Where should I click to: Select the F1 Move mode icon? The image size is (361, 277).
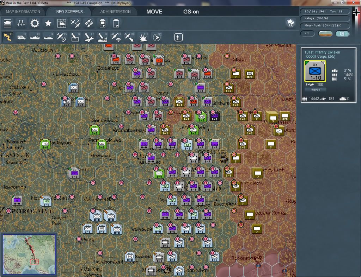[x=8, y=37]
